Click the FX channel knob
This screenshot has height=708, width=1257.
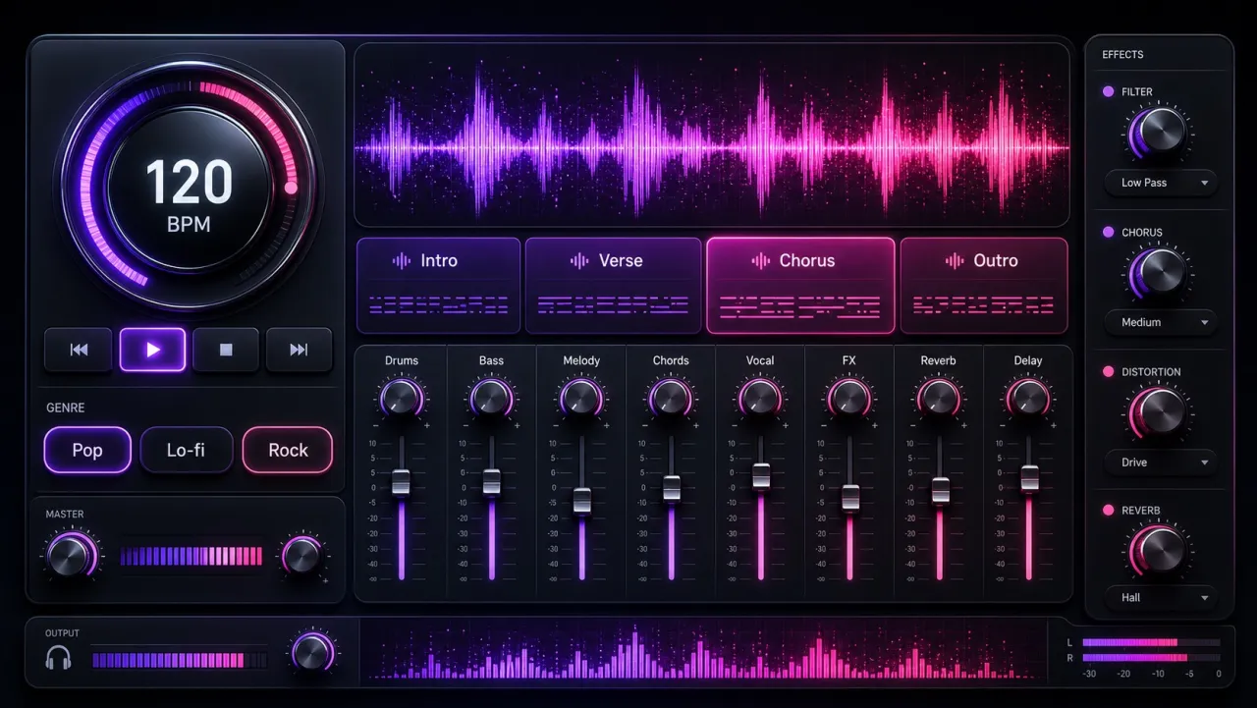[x=848, y=398]
